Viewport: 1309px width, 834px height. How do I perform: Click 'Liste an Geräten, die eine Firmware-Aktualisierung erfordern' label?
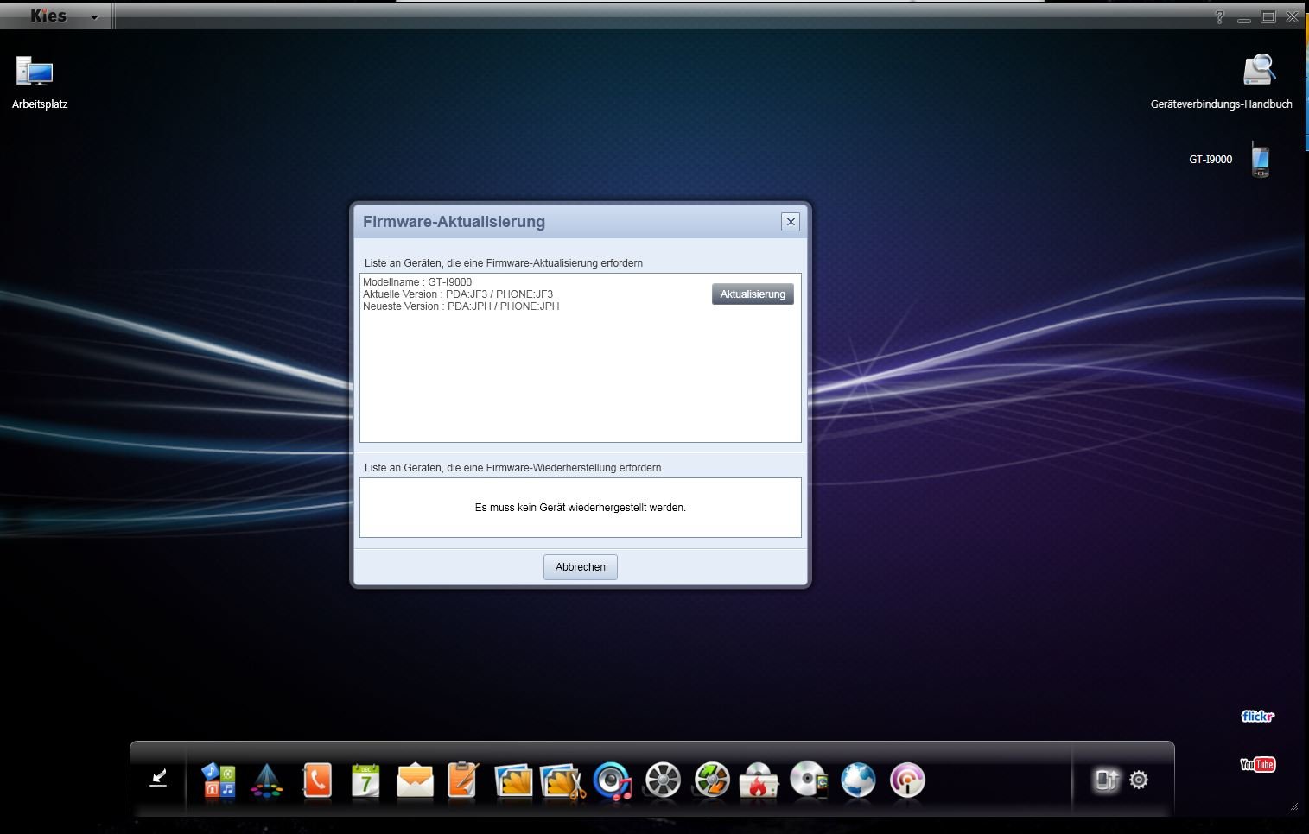pos(504,263)
